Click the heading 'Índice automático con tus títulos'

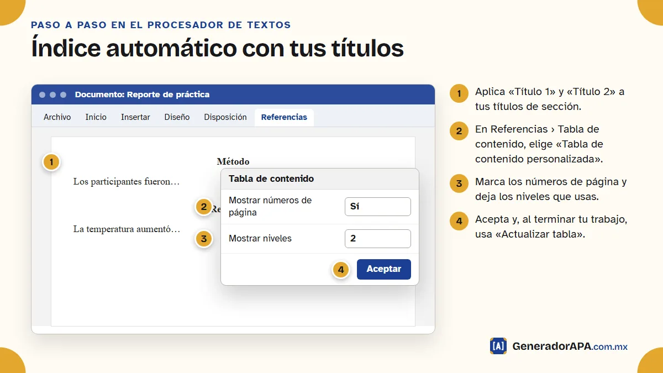pyautogui.click(x=217, y=48)
